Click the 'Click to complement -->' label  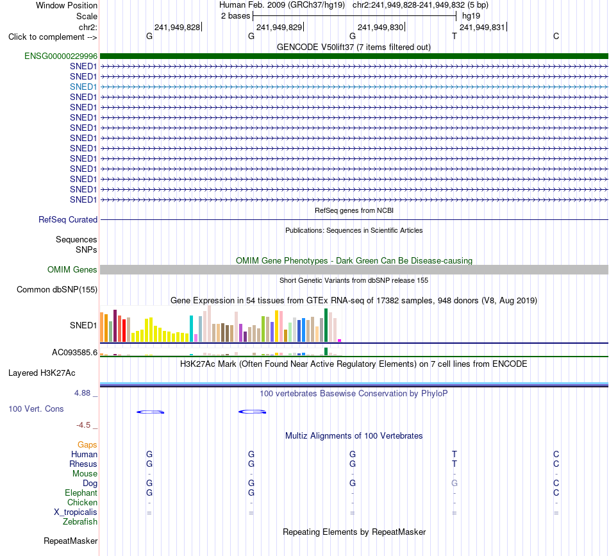[x=53, y=37]
